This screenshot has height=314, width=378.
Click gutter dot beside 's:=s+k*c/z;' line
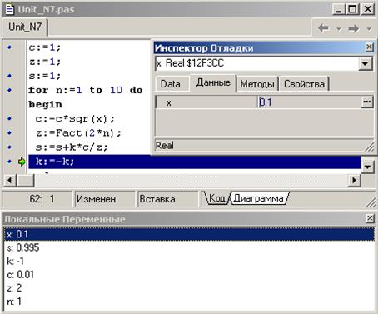[x=10, y=147]
